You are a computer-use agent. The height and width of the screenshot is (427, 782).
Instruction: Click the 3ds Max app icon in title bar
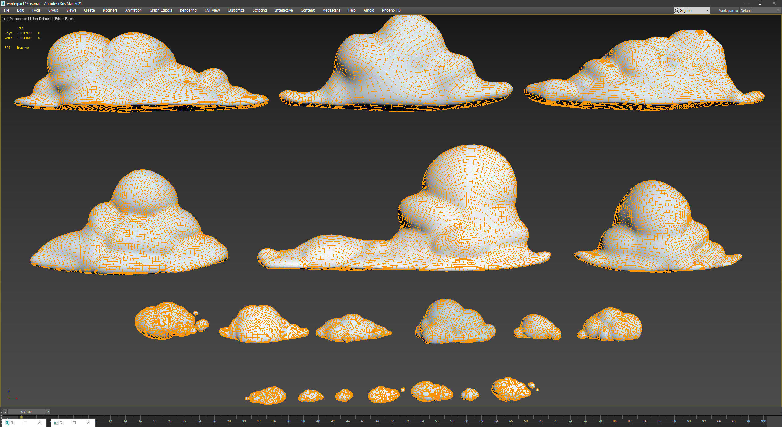click(x=3, y=3)
